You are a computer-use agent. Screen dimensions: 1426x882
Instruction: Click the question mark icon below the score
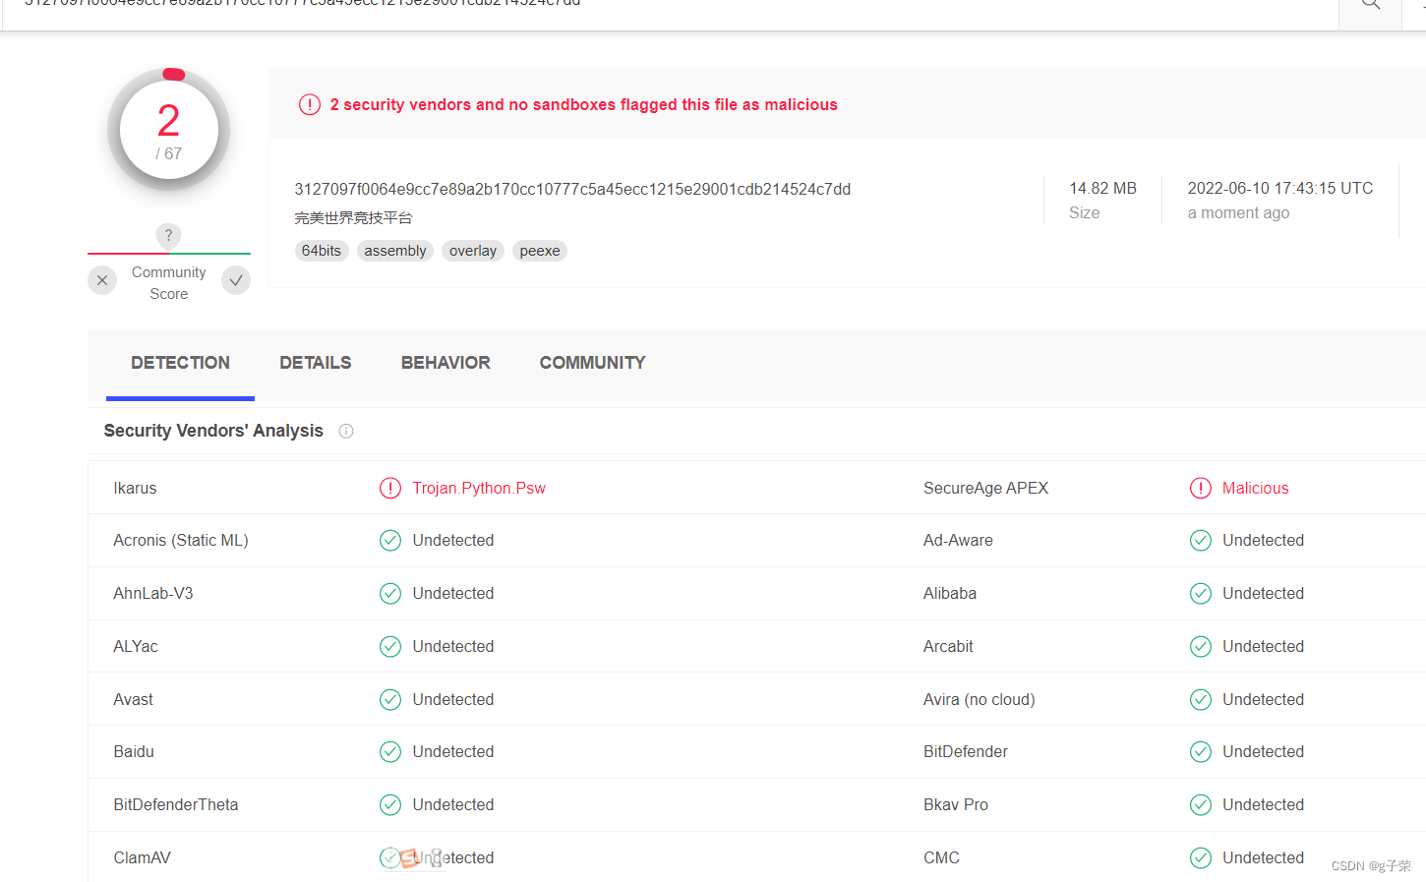[x=168, y=236]
